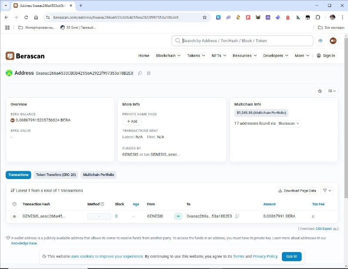Viewport: 348px width, 269px height.
Task: Open the Method help question mark
Action: (102, 204)
